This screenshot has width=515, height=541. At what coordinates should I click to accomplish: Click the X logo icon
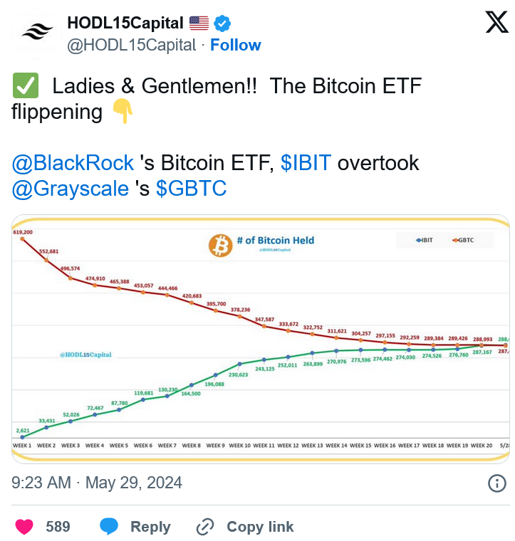(x=496, y=22)
